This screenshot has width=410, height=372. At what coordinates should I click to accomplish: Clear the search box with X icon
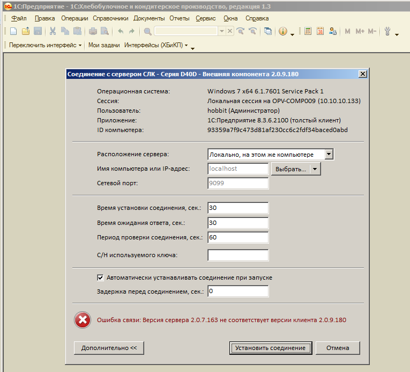click(230, 31)
